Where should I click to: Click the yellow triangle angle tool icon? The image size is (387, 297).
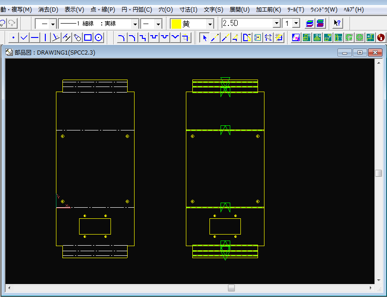pyautogui.click(x=236, y=38)
